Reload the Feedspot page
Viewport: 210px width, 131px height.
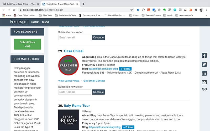(x=14, y=10)
